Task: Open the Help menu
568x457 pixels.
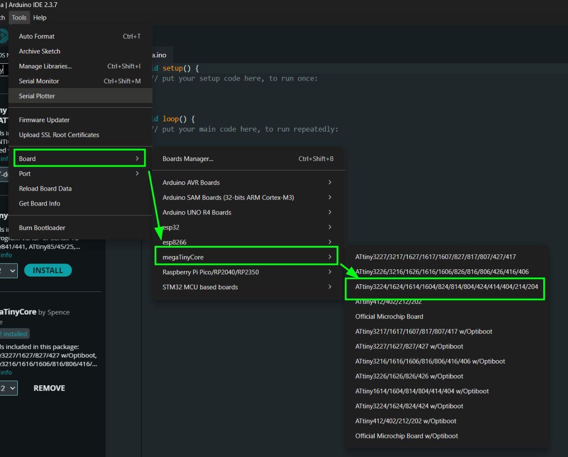Action: click(x=40, y=18)
